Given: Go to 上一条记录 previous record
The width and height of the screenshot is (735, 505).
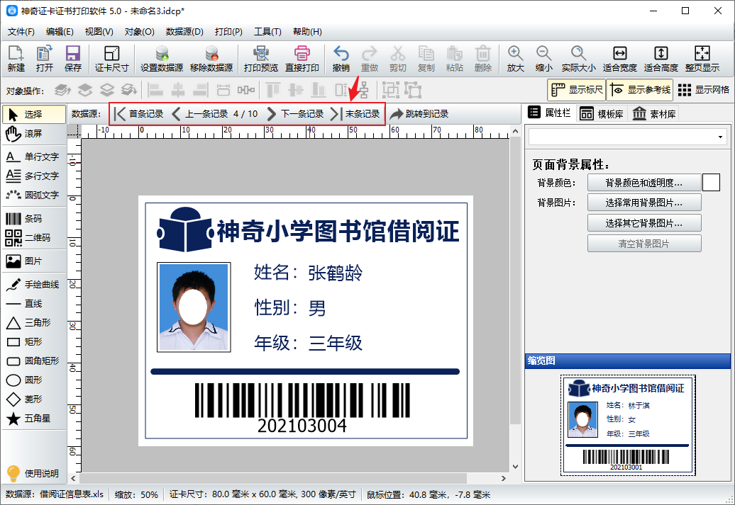Looking at the screenshot, I should [x=199, y=114].
